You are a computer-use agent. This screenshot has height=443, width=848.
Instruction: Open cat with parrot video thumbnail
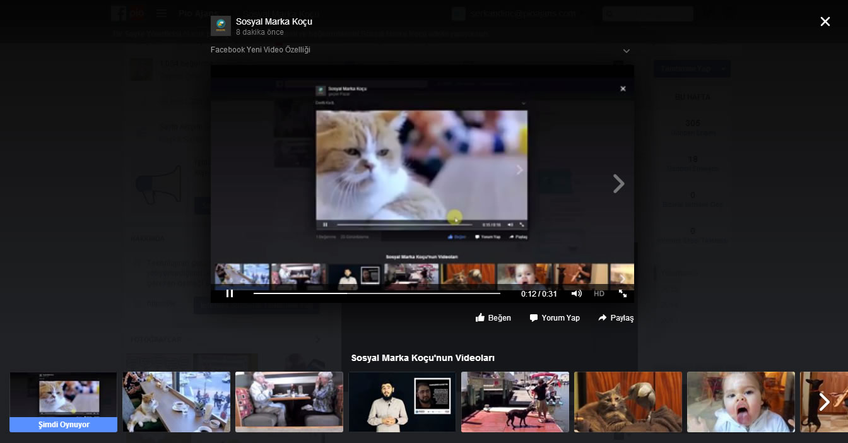tap(628, 402)
